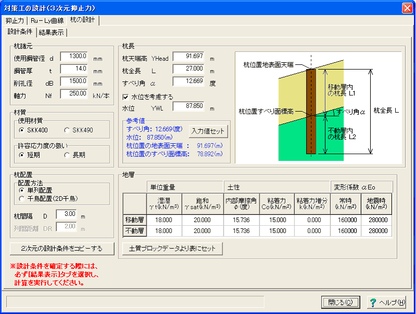
Task: Click the 内部摩擦角 φ column header
Action: point(241,204)
